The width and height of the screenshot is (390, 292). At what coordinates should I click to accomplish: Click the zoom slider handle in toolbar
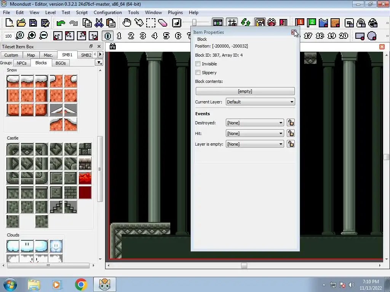pyautogui.click(x=194, y=22)
